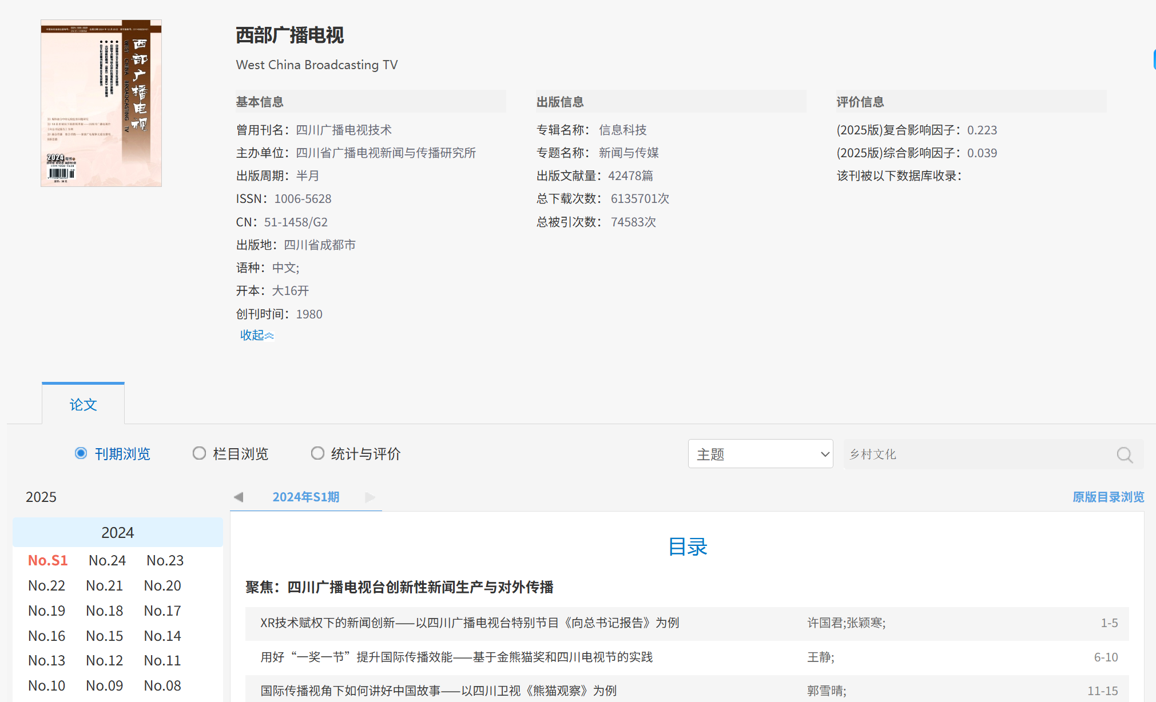Switch to the 论文 tab
1156x702 pixels.
coord(83,405)
